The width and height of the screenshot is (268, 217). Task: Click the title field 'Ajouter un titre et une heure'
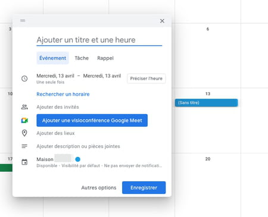click(99, 40)
